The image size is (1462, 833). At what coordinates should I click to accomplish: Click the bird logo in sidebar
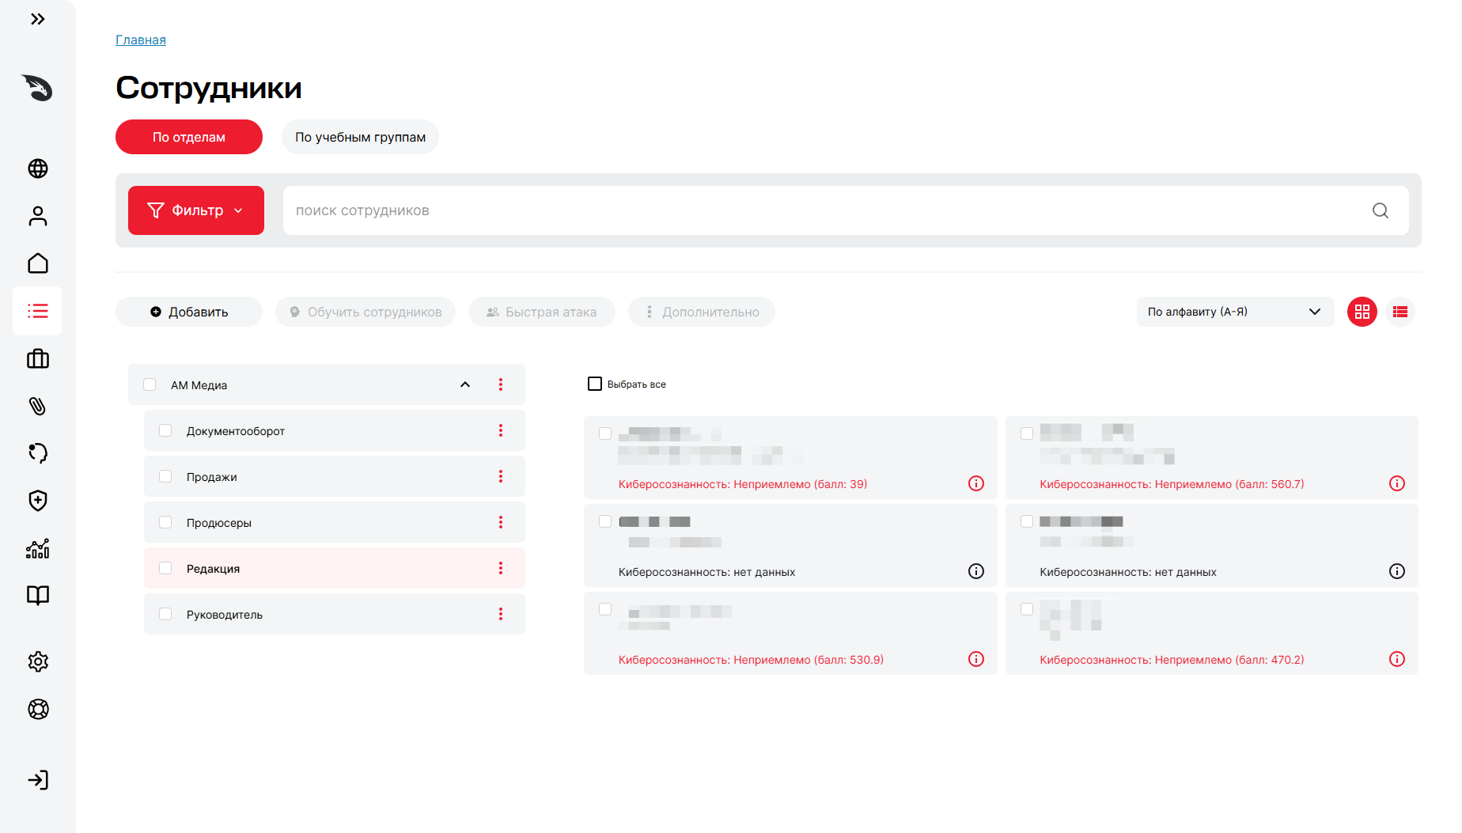click(37, 88)
